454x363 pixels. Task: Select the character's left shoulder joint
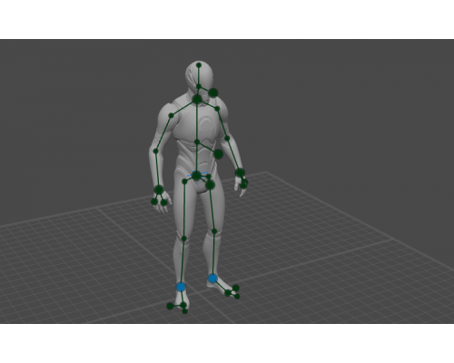point(217,109)
